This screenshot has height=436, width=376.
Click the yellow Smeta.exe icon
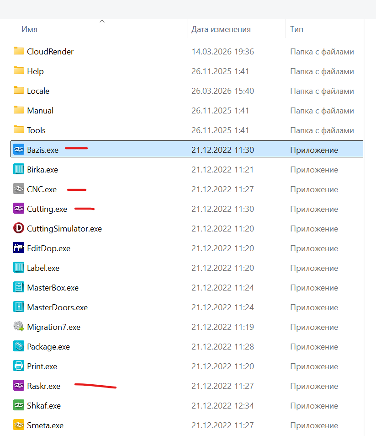pyautogui.click(x=19, y=425)
